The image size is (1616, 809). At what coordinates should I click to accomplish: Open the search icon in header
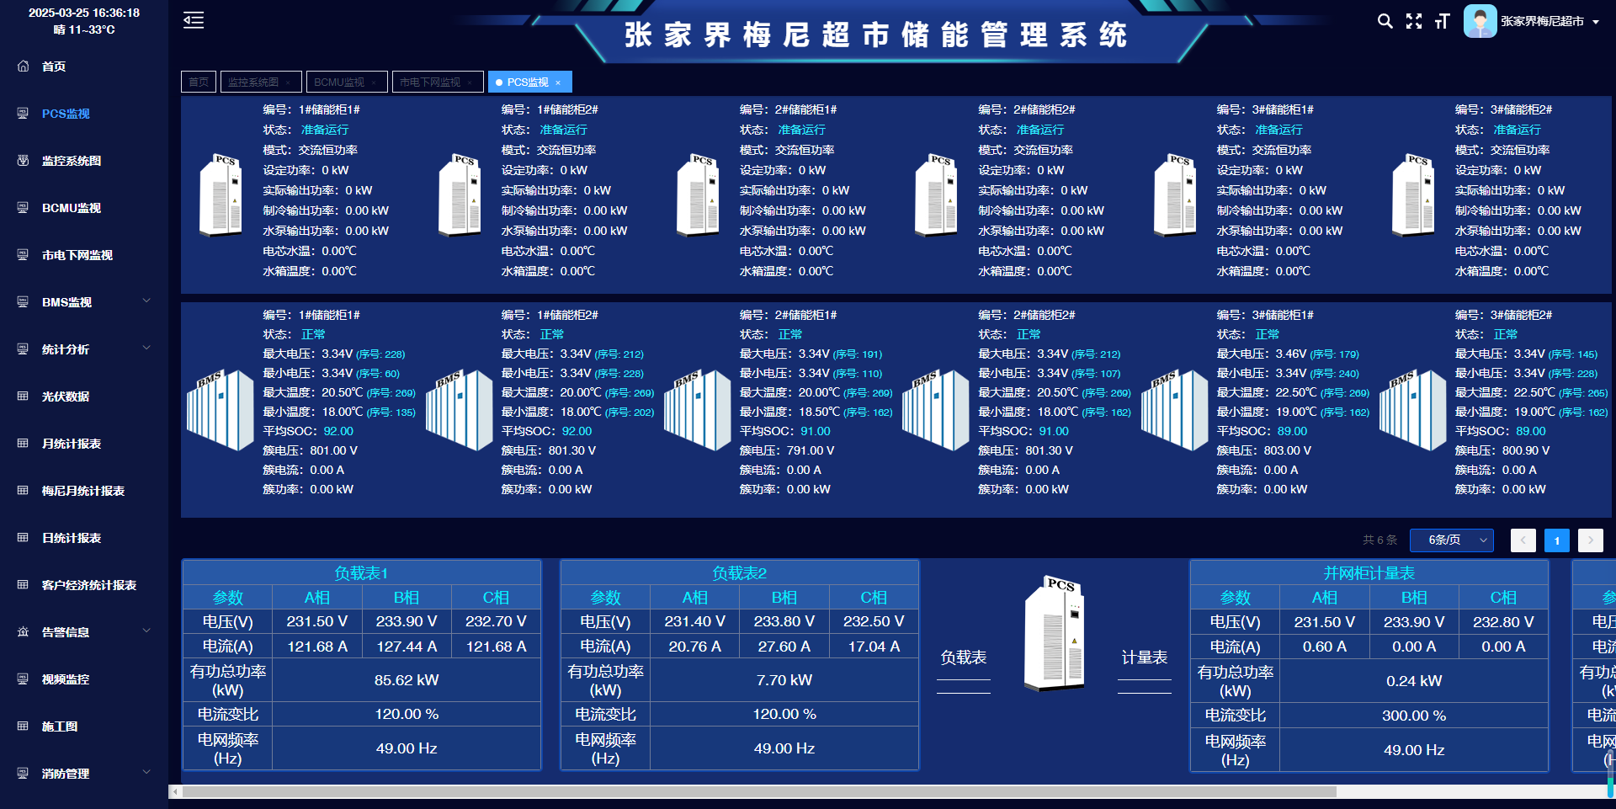(x=1385, y=21)
